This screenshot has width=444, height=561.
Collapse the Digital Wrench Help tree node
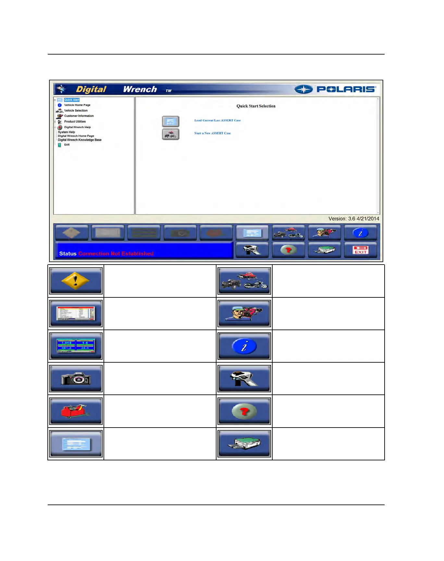(55, 127)
